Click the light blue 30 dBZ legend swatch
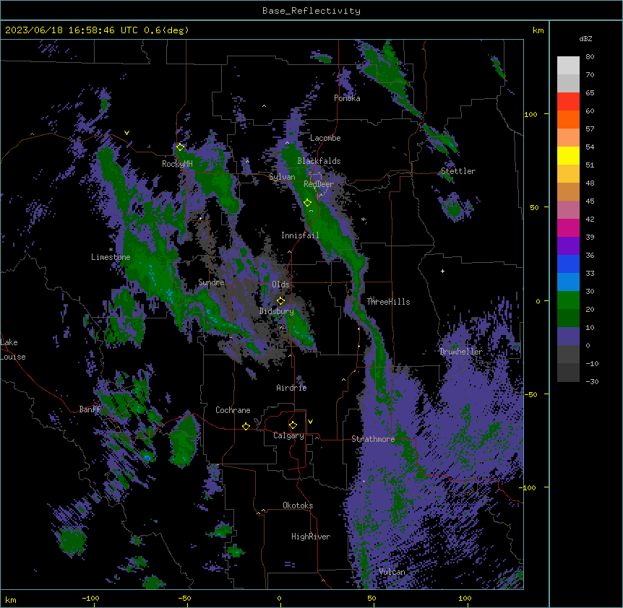Viewport: 623px width, 608px height. [568, 282]
